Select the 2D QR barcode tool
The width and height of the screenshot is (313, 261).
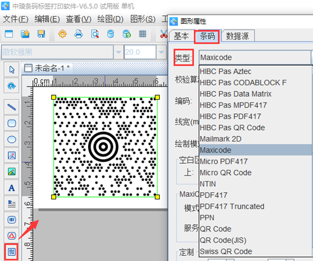(11, 252)
